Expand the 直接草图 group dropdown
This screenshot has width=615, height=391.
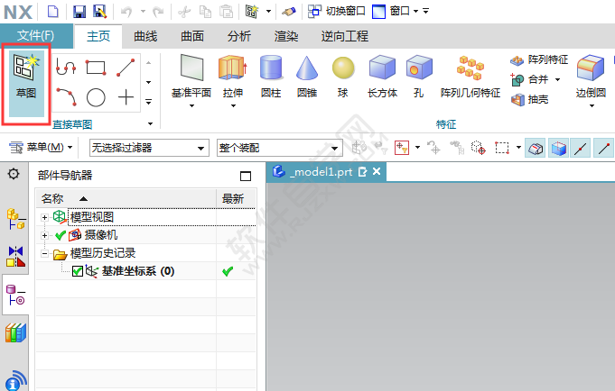[150, 124]
